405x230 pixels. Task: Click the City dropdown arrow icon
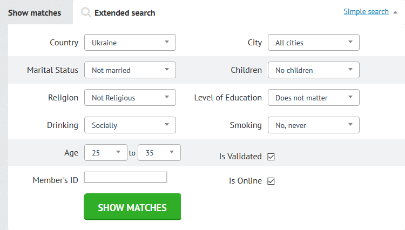350,42
